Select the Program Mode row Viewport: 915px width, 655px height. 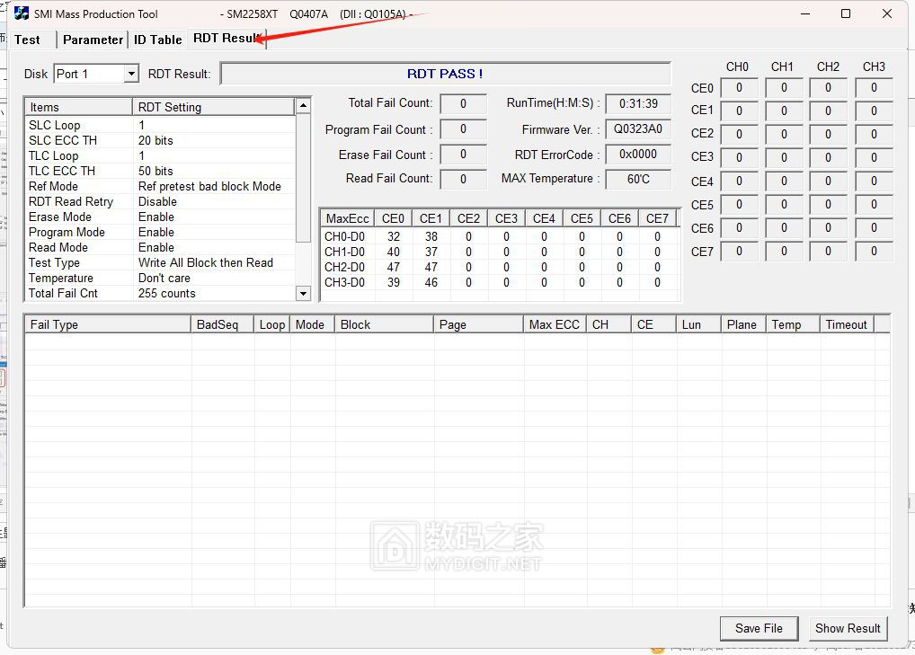pos(161,232)
